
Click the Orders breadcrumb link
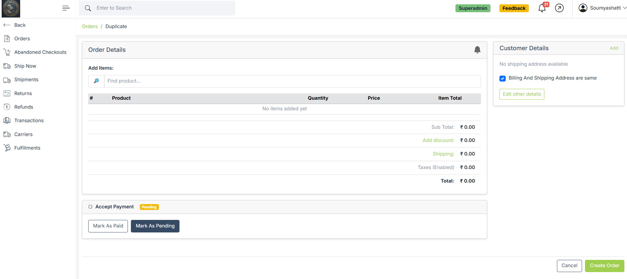pyautogui.click(x=90, y=26)
